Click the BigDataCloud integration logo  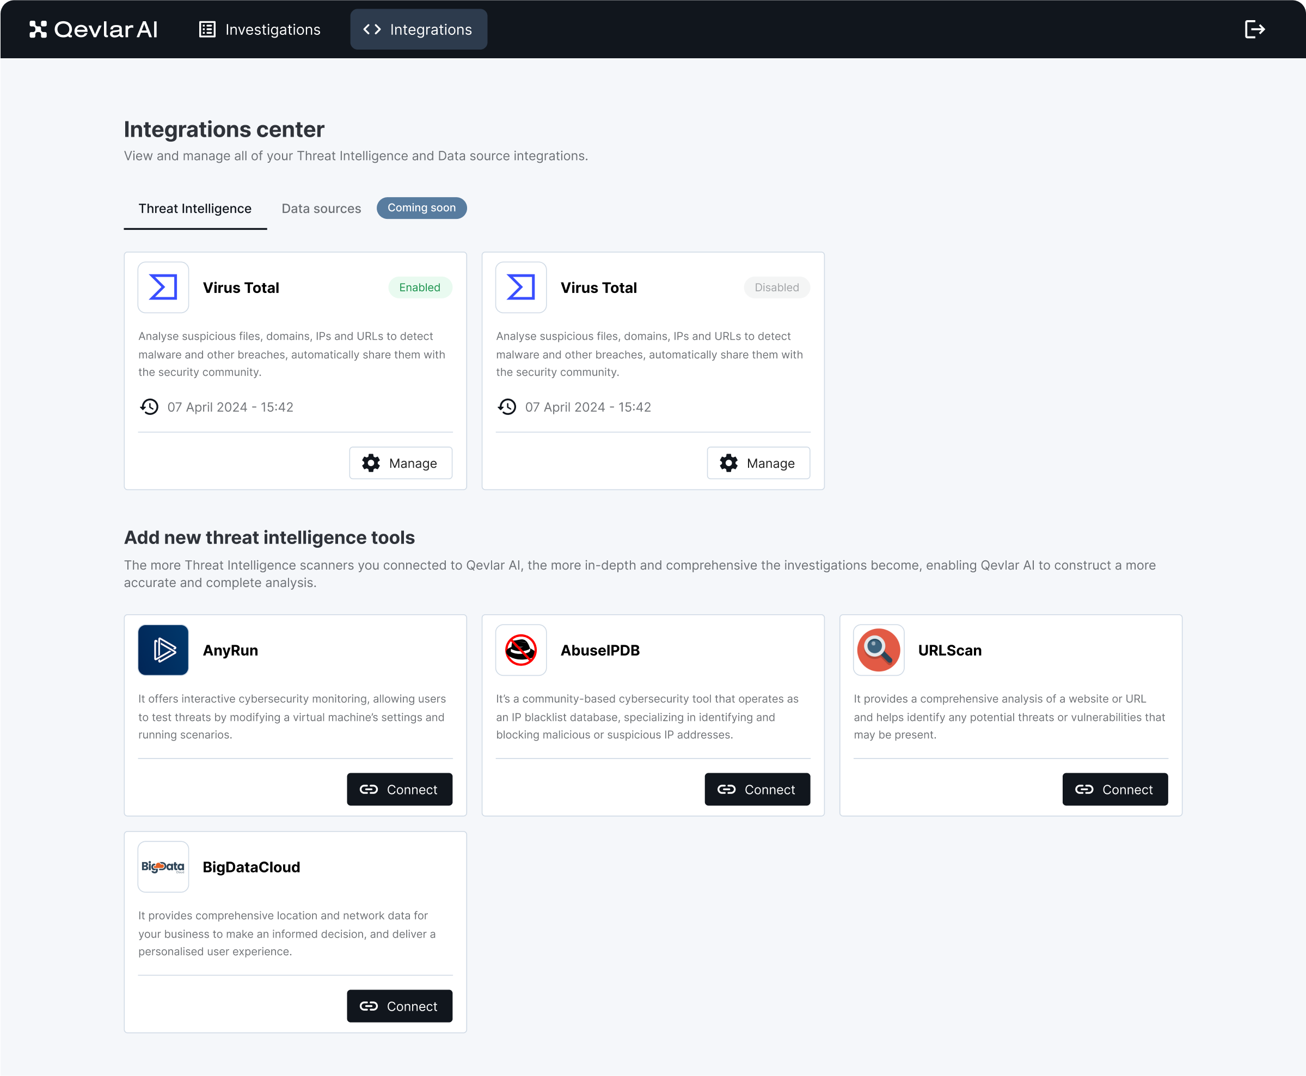pyautogui.click(x=162, y=866)
